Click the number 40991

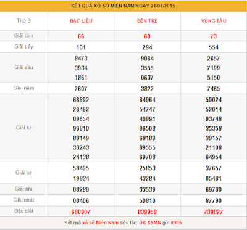coord(147,119)
